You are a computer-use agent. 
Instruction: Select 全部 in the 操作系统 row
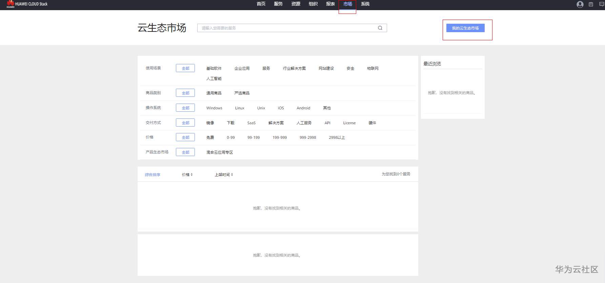[185, 108]
